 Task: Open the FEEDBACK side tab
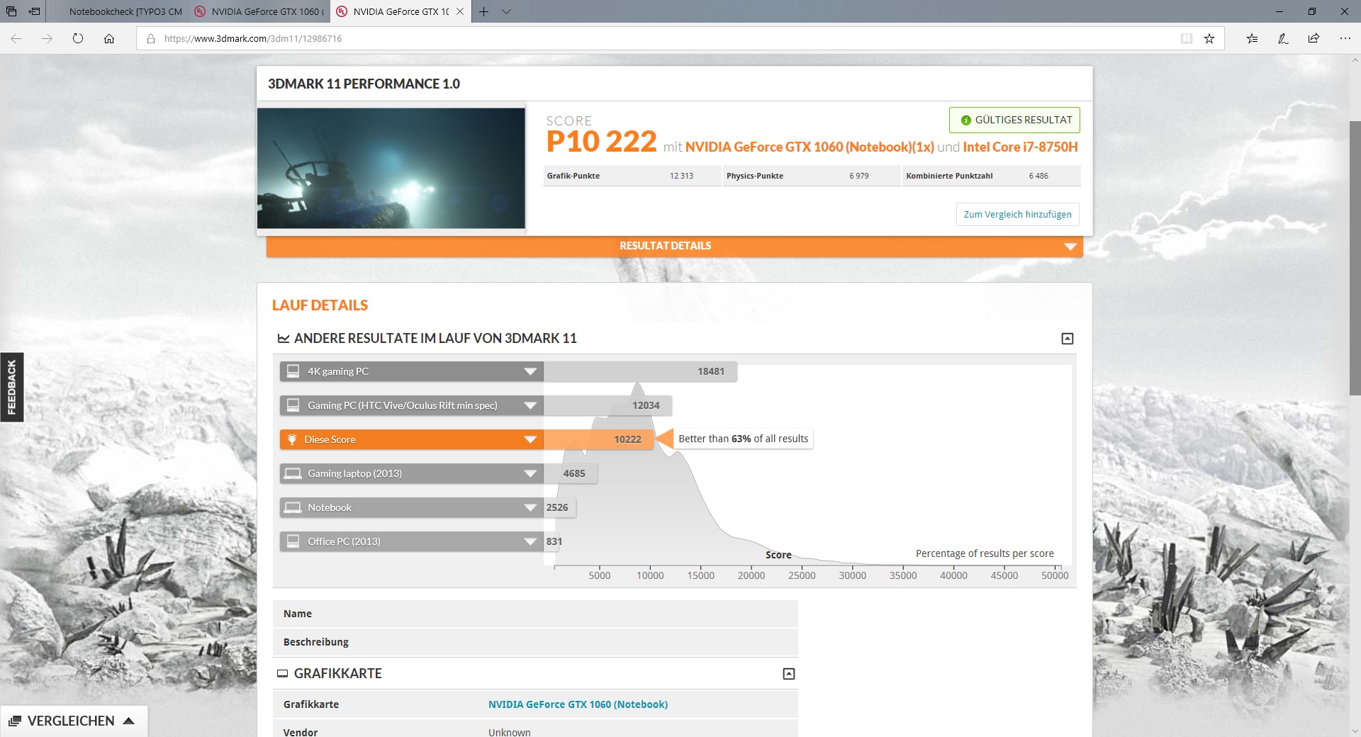click(x=11, y=387)
